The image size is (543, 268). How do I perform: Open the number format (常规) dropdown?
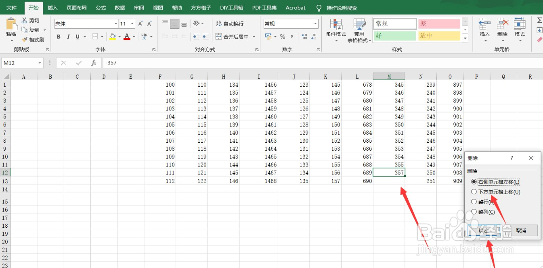click(315, 23)
